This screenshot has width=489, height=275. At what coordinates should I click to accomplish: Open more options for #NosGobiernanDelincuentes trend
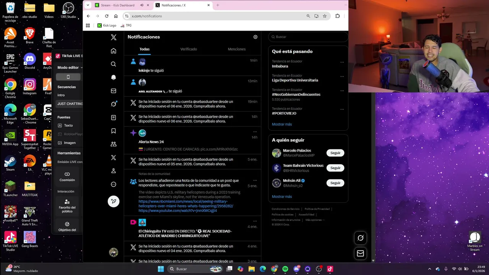pyautogui.click(x=342, y=91)
